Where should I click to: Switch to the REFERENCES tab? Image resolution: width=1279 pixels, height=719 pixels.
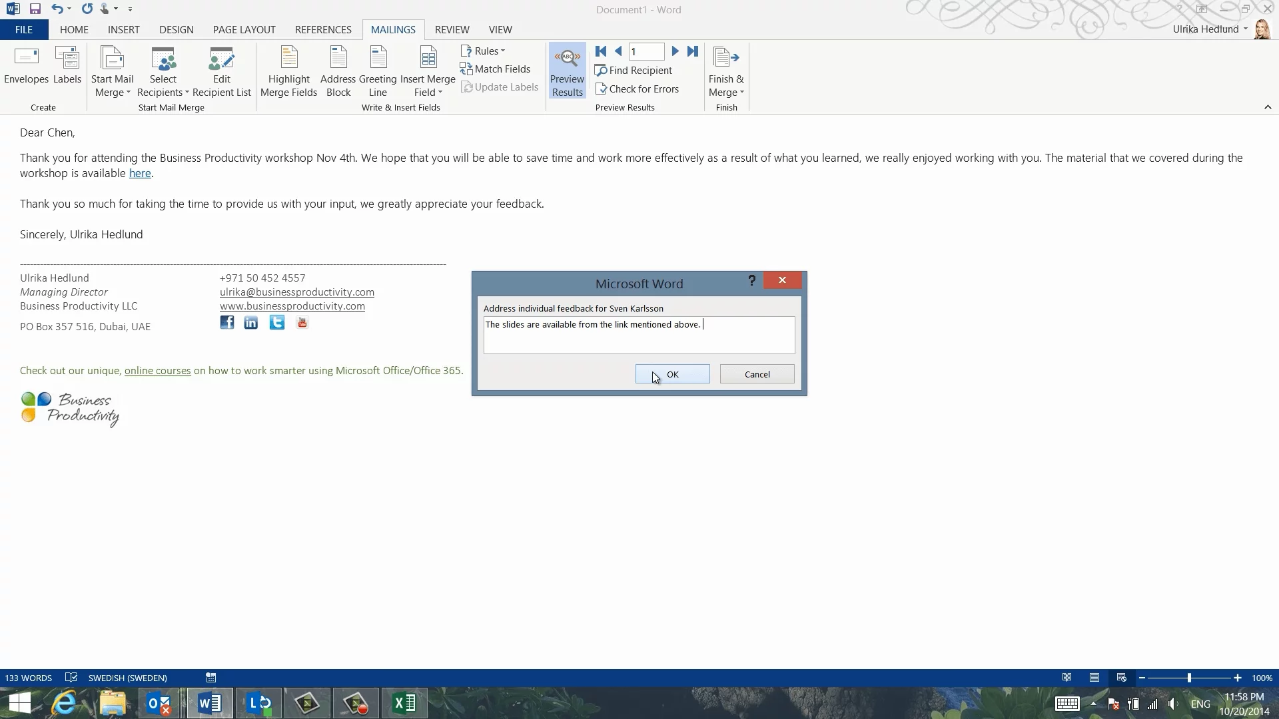(323, 30)
